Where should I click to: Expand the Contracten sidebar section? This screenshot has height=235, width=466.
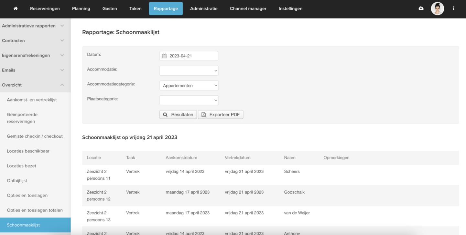coord(33,41)
